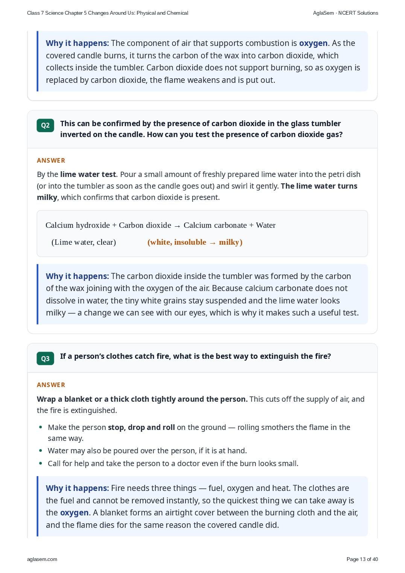Click the ANSWER label under Q3
Viewport: 405px width, 573px height.
51,385
